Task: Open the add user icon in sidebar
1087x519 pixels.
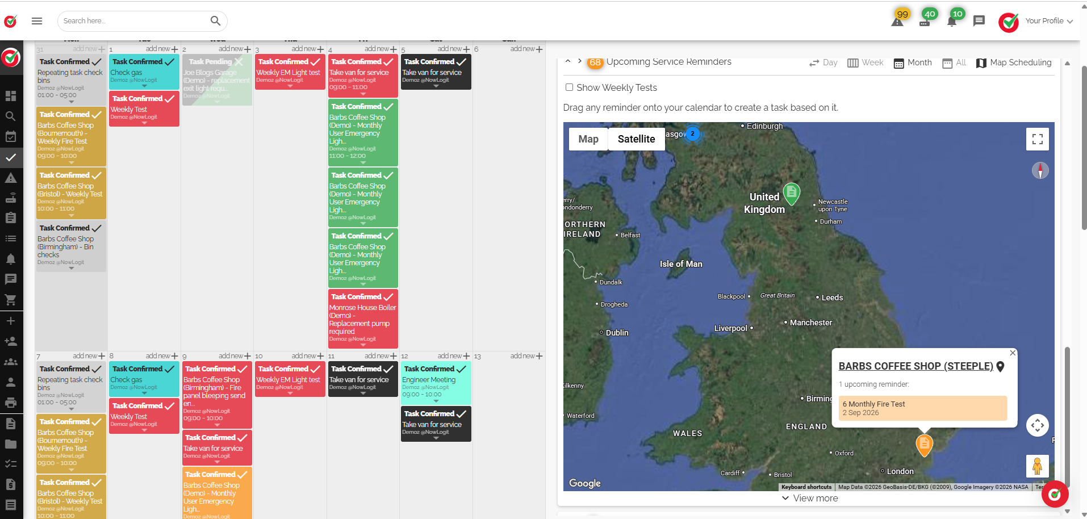Action: pos(11,341)
